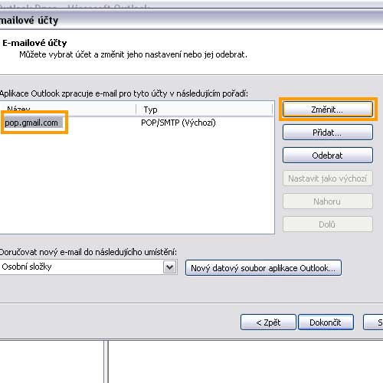This screenshot has height=383, width=383.
Task: Move account down with Dolů
Action: (328, 224)
